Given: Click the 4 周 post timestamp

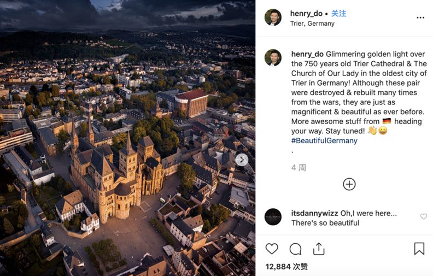Looking at the screenshot, I should point(299,168).
